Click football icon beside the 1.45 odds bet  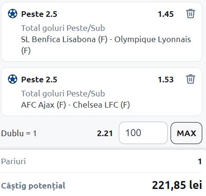[13, 14]
